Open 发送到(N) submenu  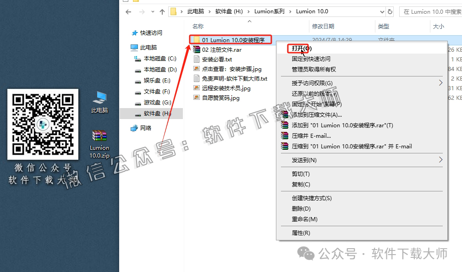[362, 160]
